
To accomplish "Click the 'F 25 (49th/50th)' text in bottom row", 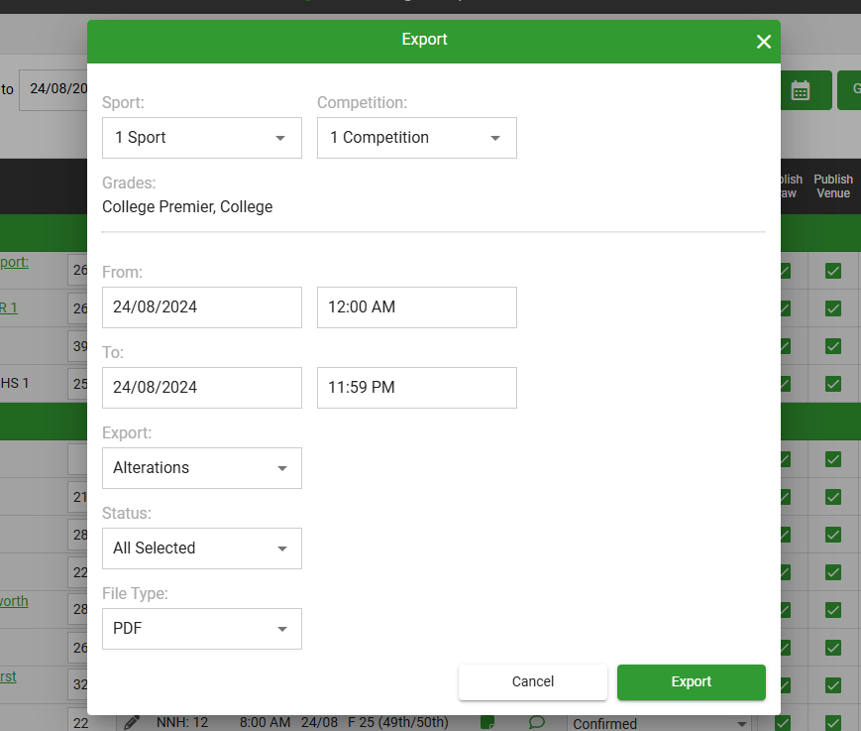I will click(398, 722).
